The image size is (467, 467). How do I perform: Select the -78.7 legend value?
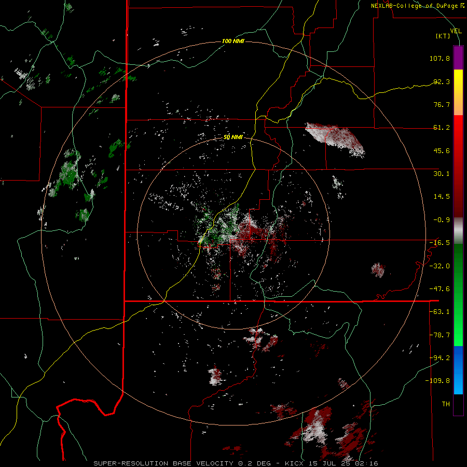(x=439, y=335)
